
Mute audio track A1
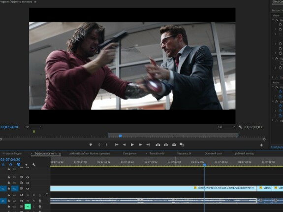[28, 195]
